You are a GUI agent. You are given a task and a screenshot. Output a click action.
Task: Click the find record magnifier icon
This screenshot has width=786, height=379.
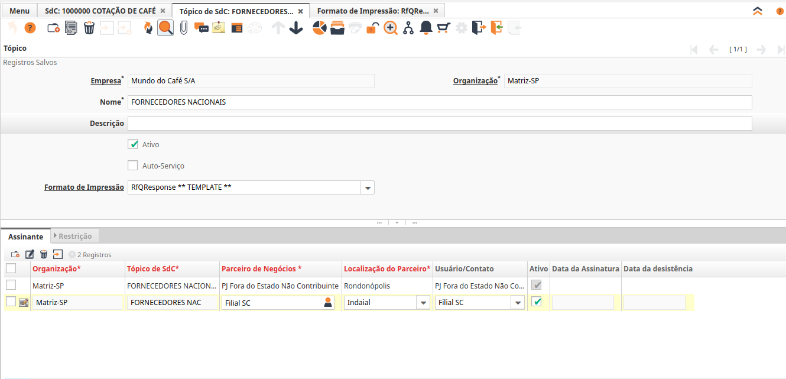pos(165,28)
